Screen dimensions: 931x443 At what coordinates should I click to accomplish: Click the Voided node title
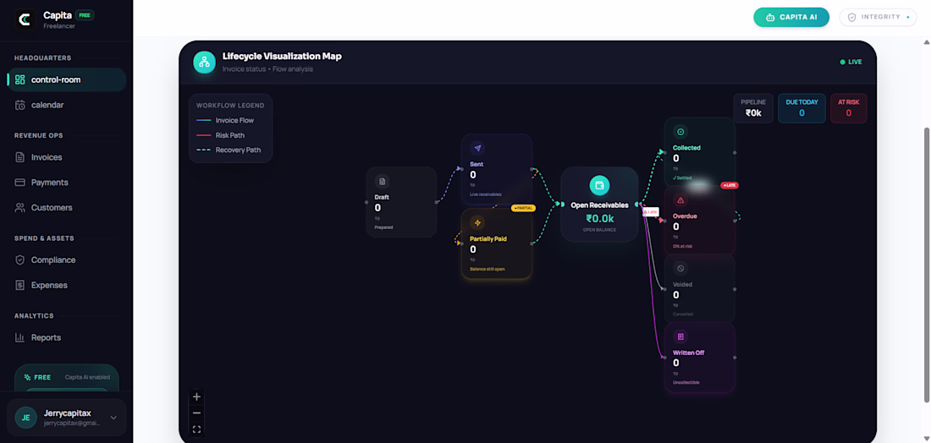(x=682, y=285)
